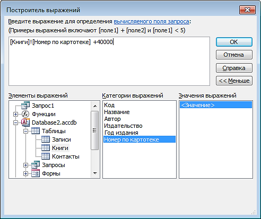Click the elements tree scroll up arrow
Screen dimensions: 261x219
point(95,106)
